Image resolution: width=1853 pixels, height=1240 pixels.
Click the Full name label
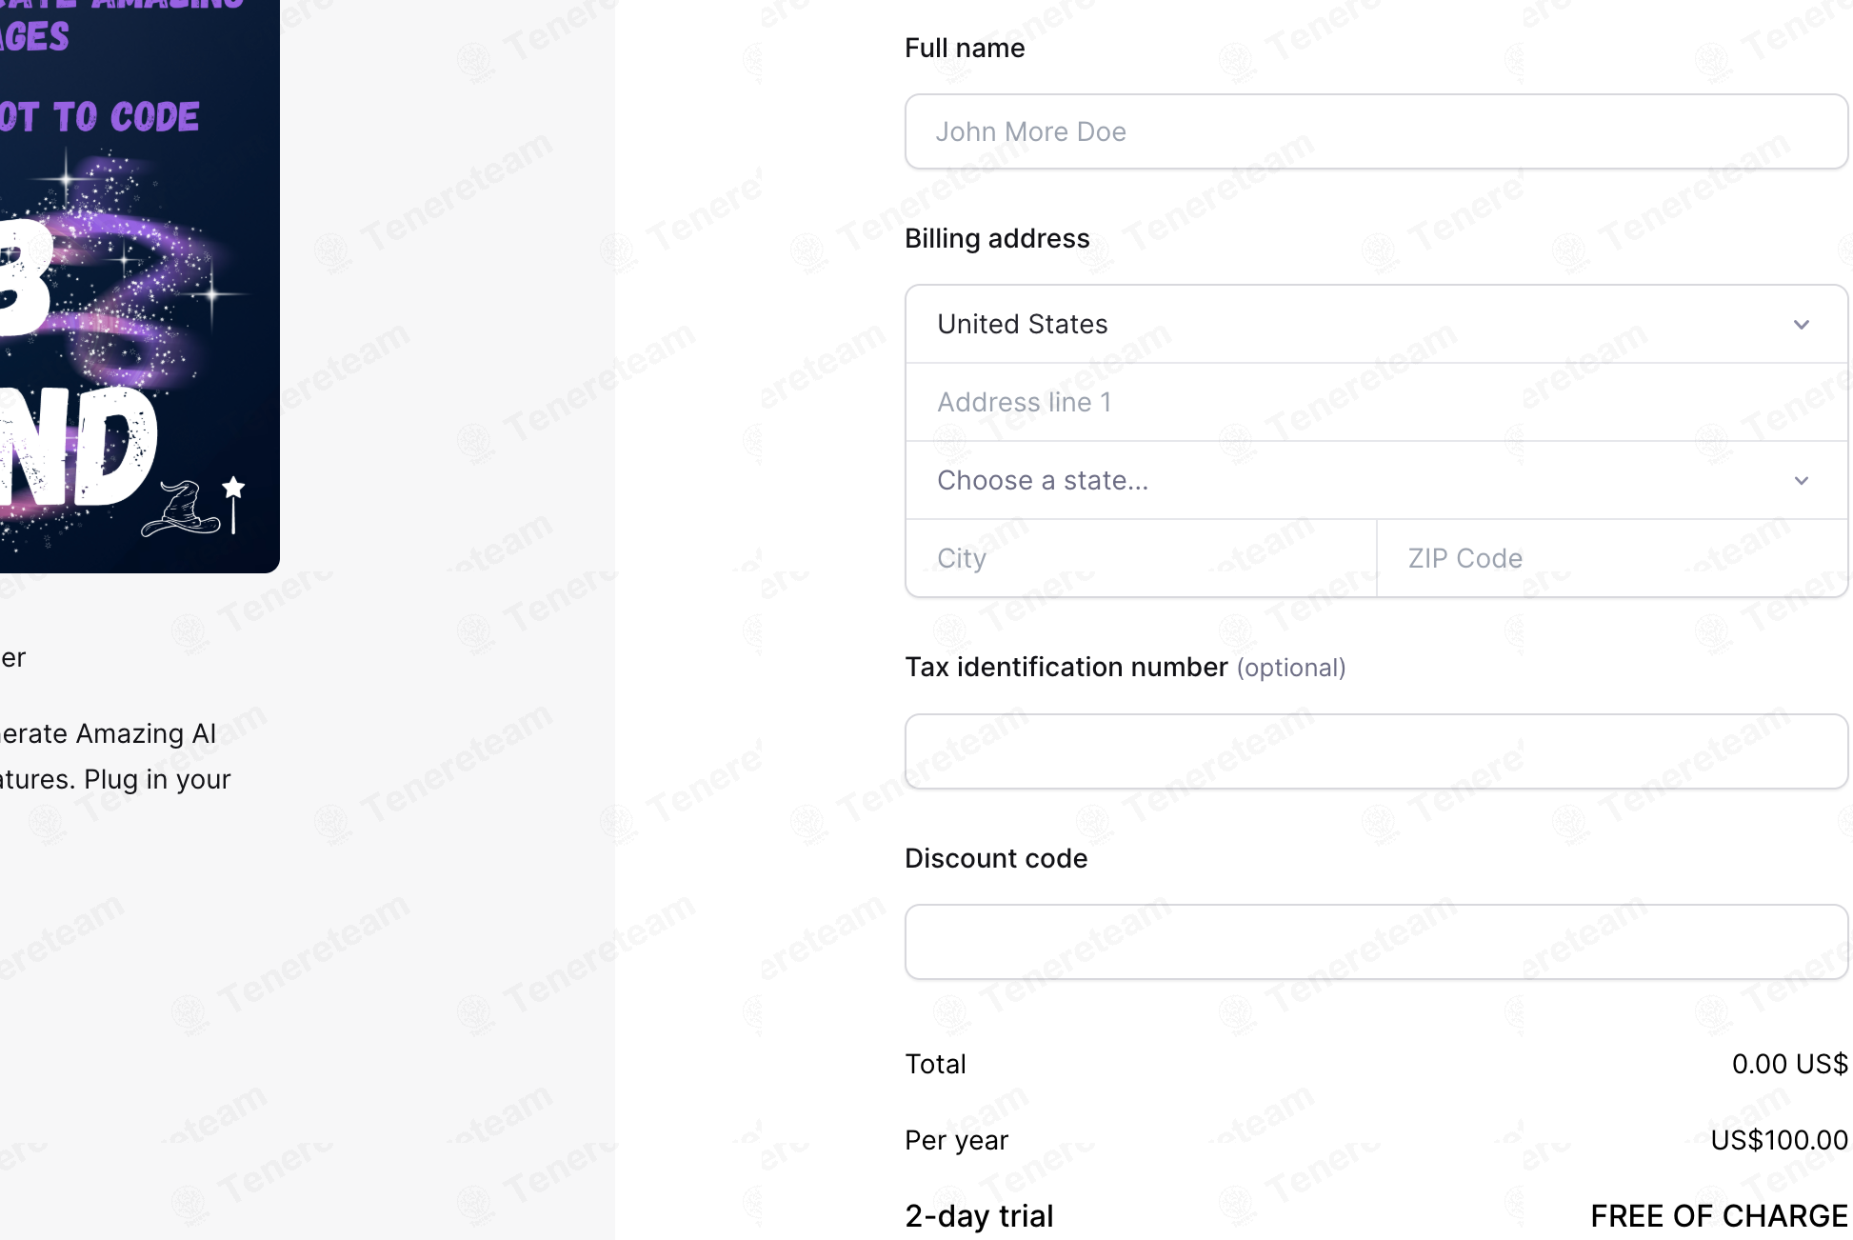point(965,48)
